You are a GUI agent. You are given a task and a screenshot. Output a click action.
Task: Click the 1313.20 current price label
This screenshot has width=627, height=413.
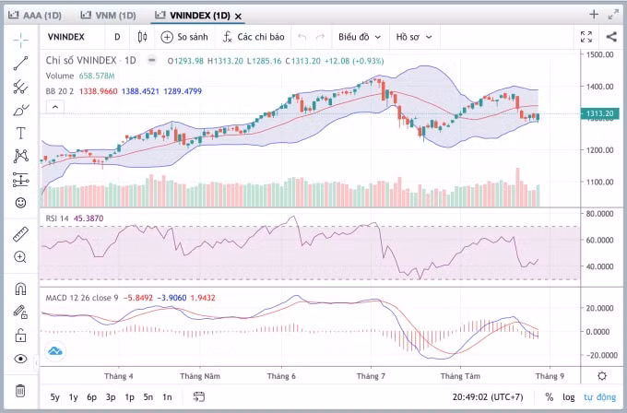[x=599, y=113]
